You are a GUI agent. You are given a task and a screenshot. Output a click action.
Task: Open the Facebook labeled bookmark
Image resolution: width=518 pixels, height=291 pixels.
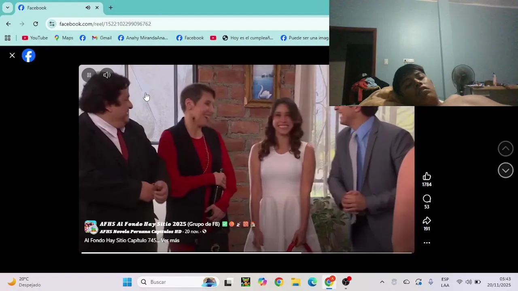190,38
